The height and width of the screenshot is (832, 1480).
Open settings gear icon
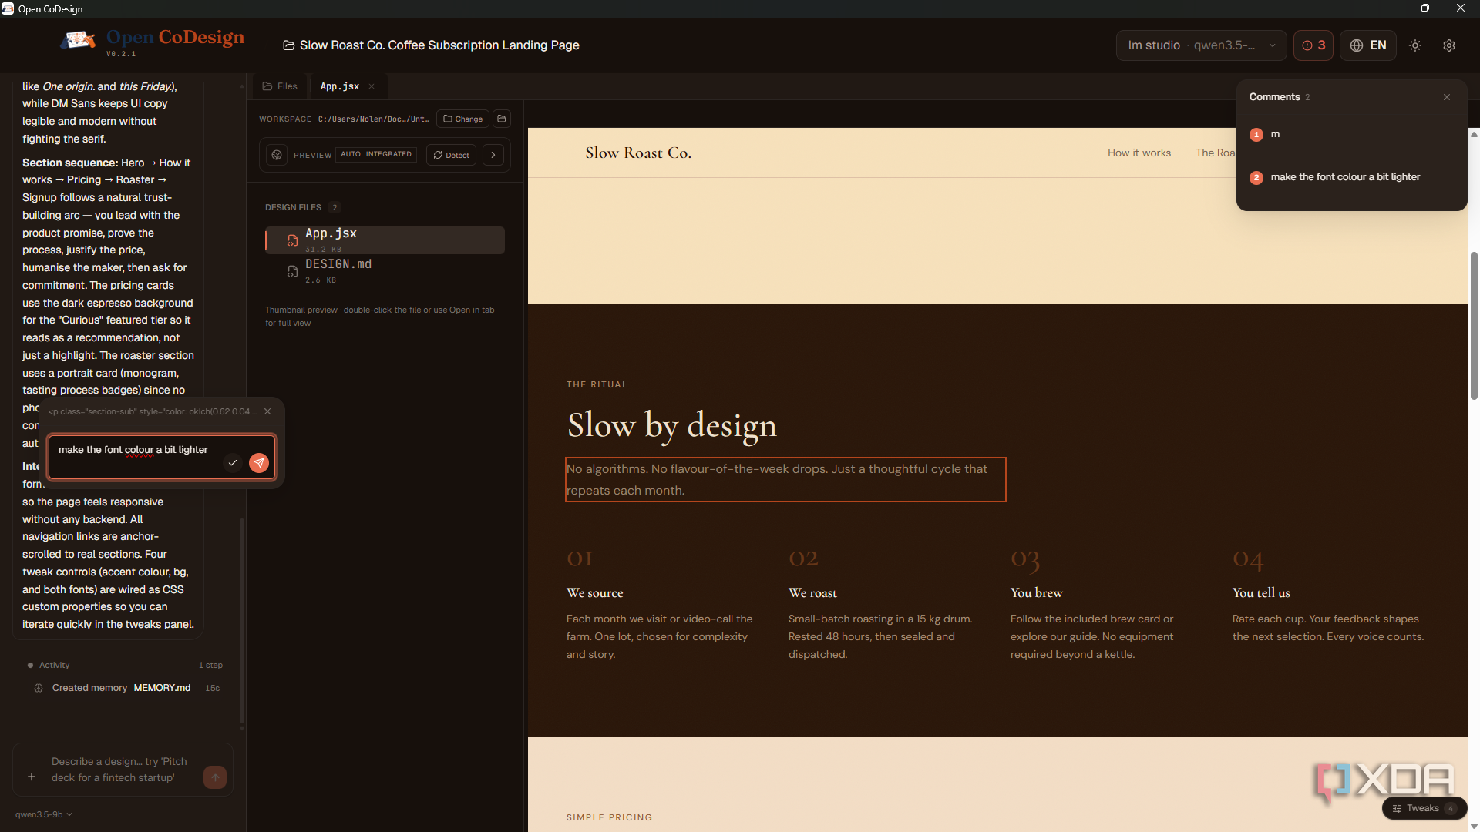pos(1449,45)
